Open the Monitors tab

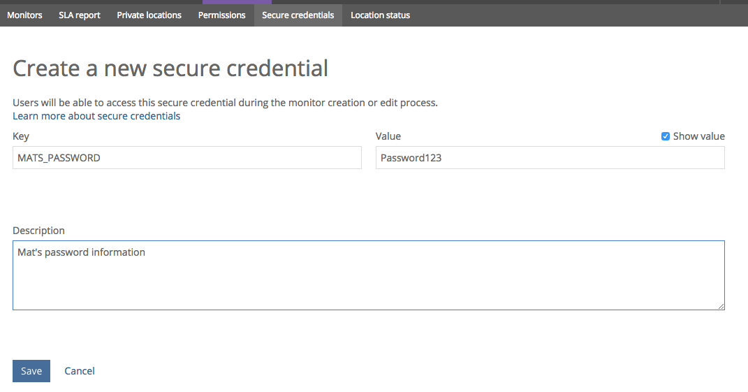pyautogui.click(x=25, y=15)
